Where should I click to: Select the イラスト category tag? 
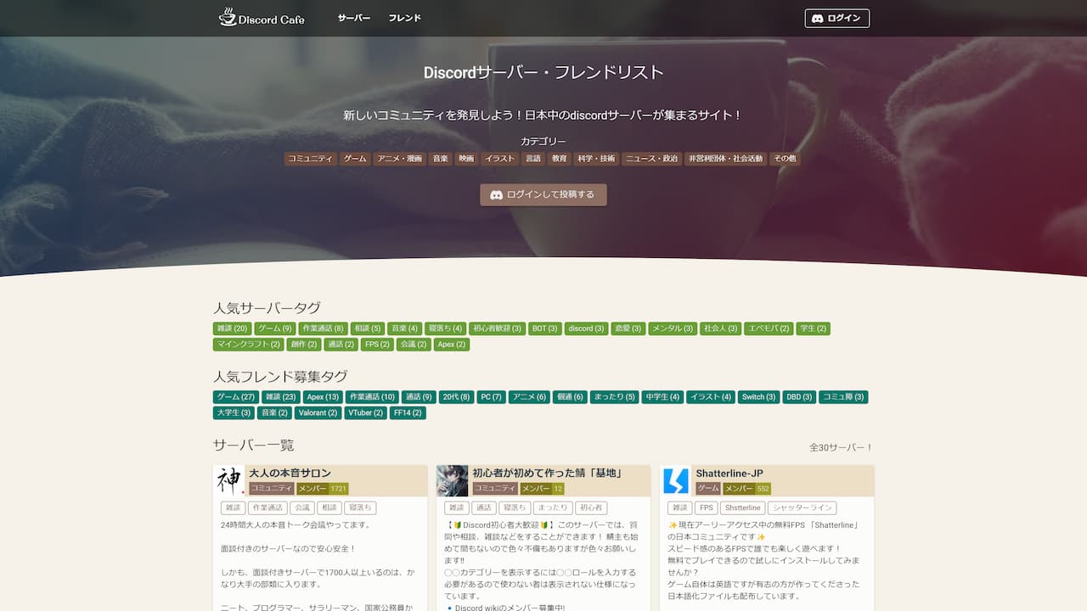pos(500,159)
